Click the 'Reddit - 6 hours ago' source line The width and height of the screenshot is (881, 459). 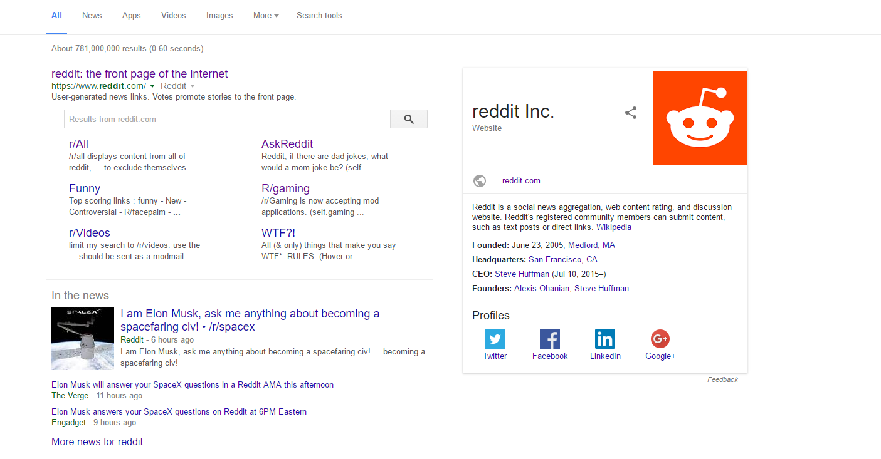(157, 339)
